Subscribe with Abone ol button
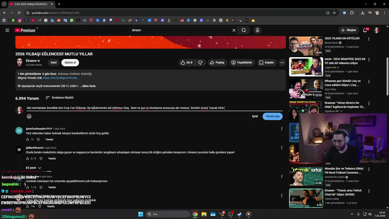 click(70, 62)
